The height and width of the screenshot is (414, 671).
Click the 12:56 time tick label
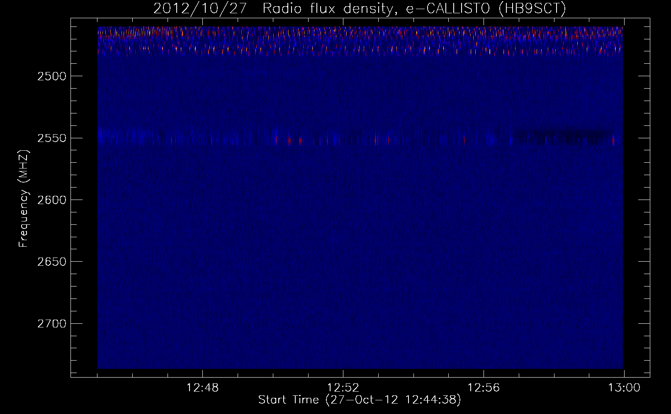(484, 388)
